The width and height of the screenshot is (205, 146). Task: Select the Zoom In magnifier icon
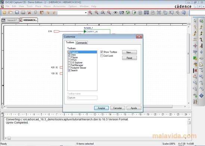[90, 13]
